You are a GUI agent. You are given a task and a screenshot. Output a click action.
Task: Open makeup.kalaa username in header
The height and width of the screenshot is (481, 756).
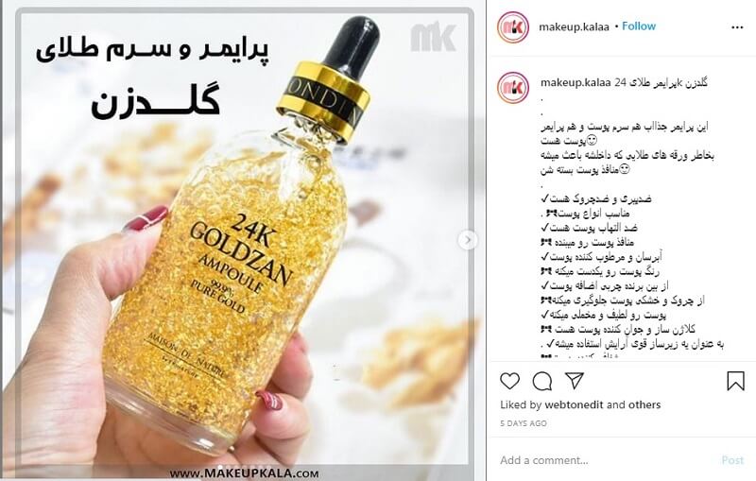point(574,27)
